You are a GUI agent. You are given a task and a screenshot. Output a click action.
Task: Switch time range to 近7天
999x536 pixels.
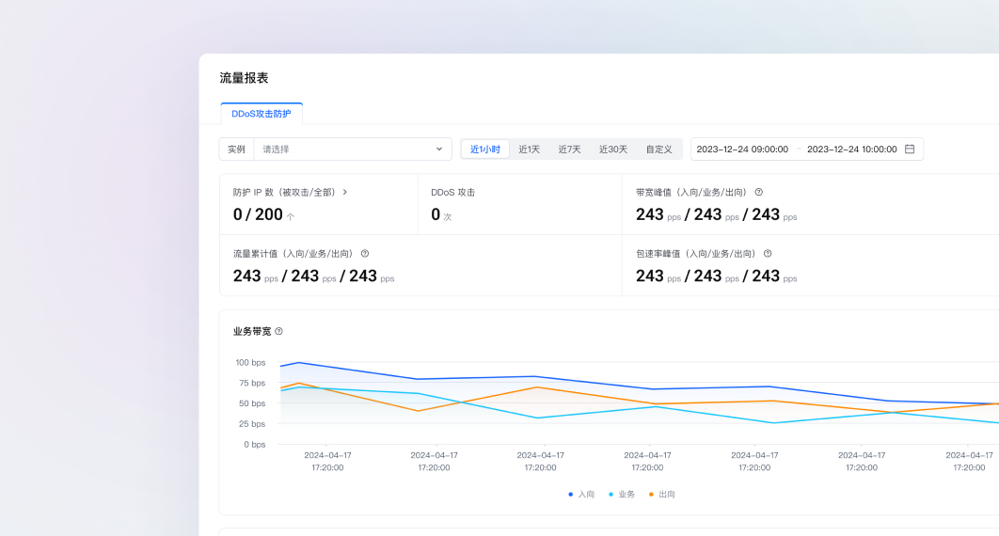click(x=569, y=149)
